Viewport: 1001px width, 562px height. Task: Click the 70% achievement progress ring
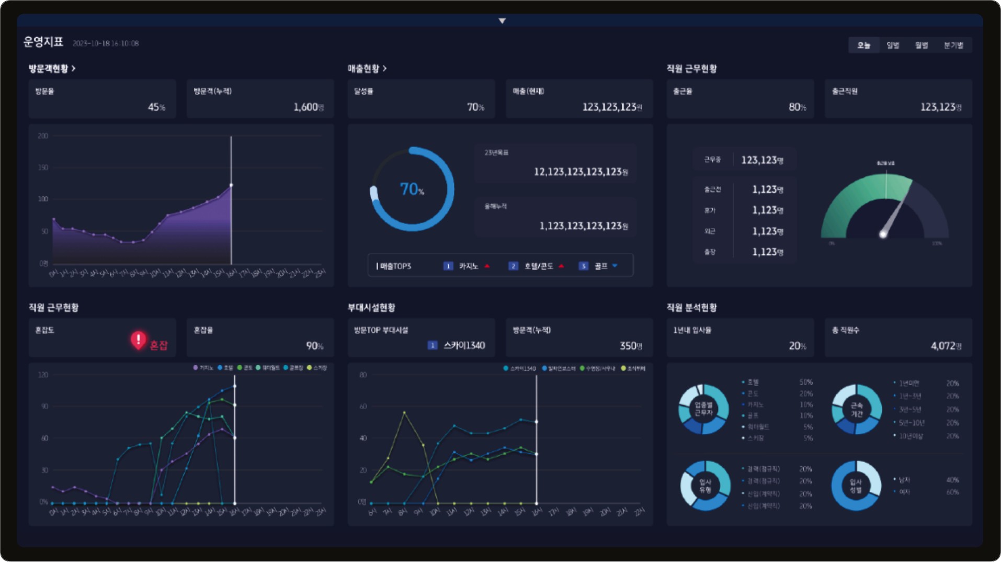[x=412, y=189]
